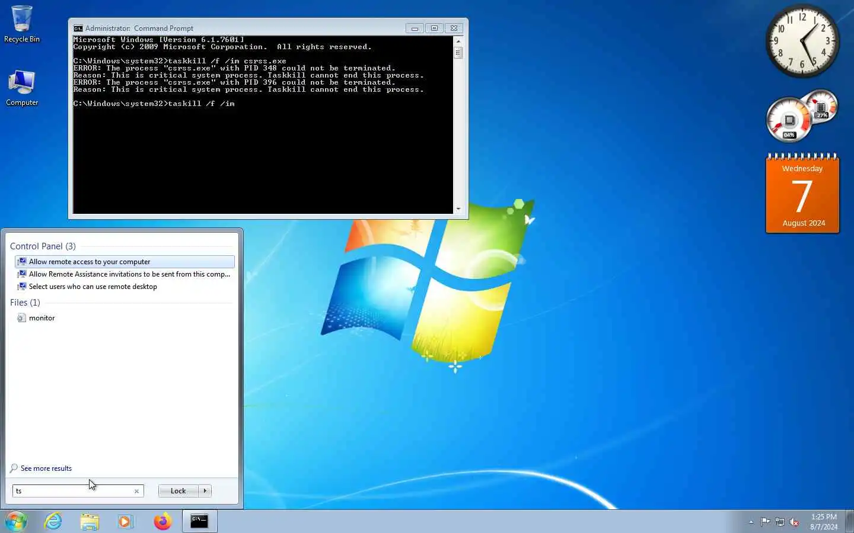Viewport: 854px width, 533px height.
Task: Click the muted volume tray icon
Action: point(794,522)
